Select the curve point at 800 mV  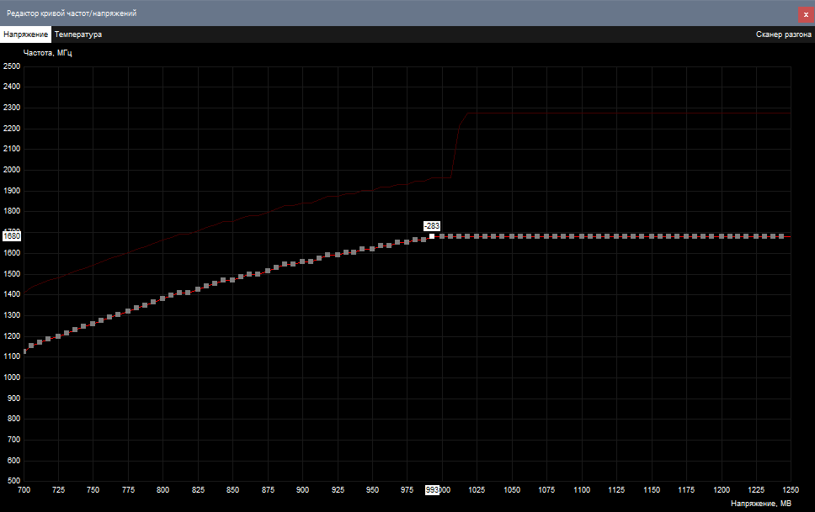162,298
